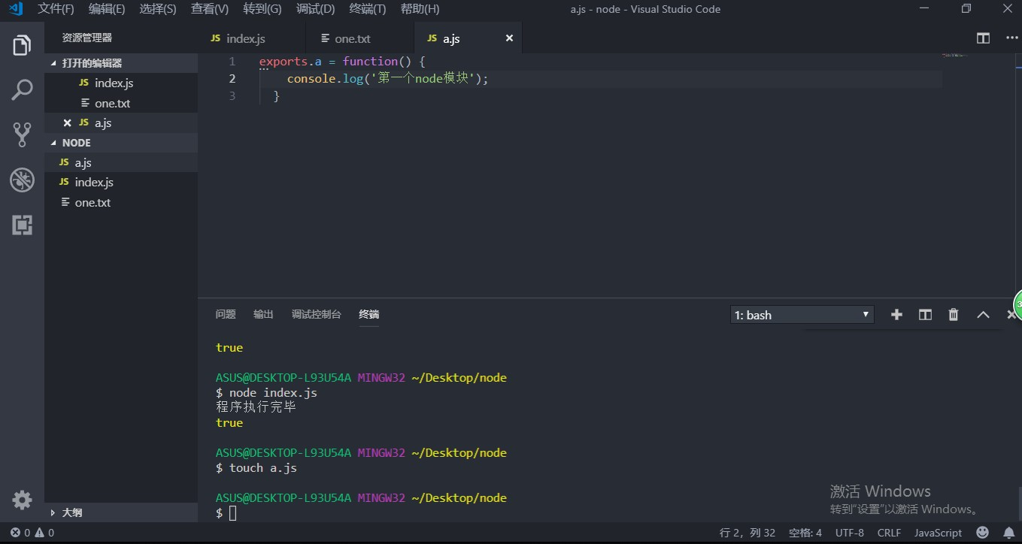Switch to the index.js editor tab
The image size is (1022, 544).
[x=252, y=38]
